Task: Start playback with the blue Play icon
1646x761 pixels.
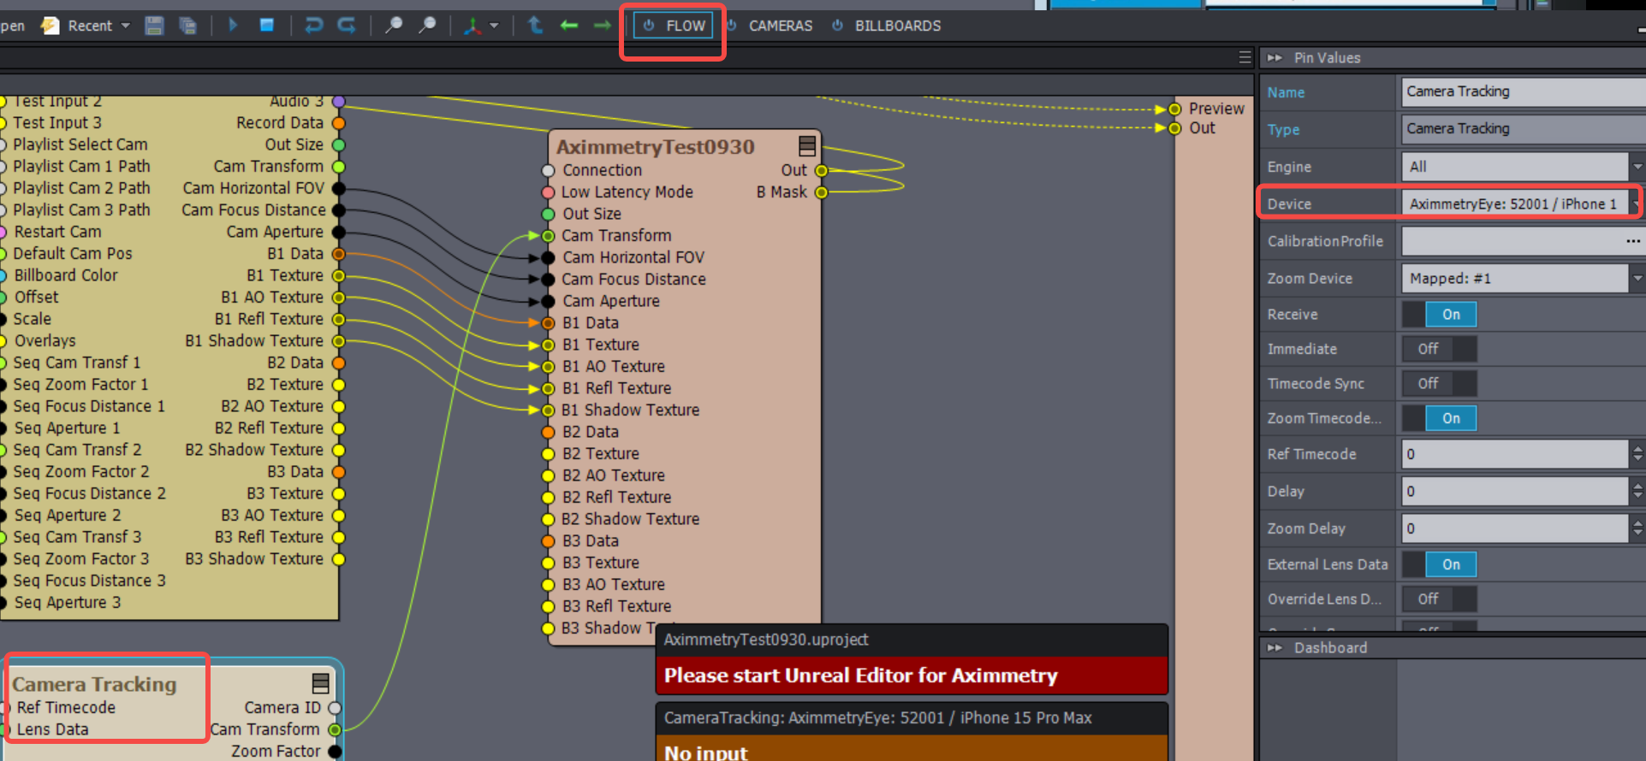Action: (x=233, y=26)
